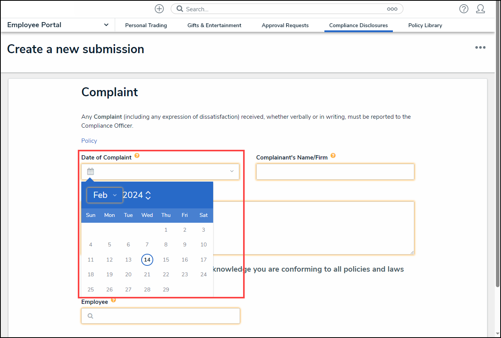Open the user profile icon
The image size is (501, 338).
(x=480, y=9)
